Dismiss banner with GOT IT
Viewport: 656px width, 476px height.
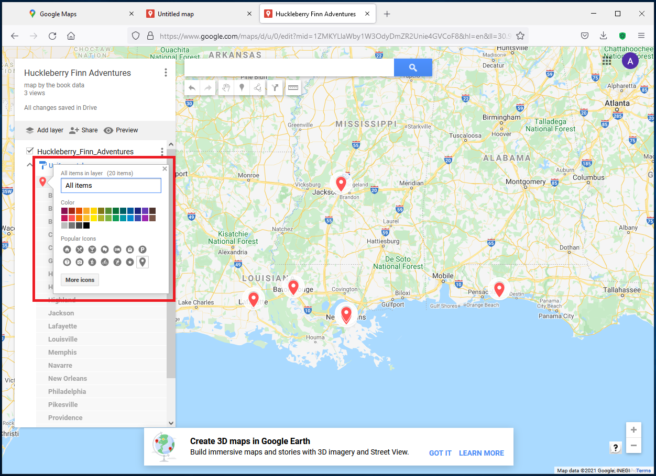[440, 453]
